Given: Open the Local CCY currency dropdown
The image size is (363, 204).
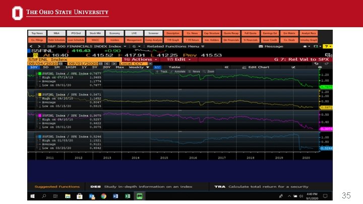Looking at the screenshot, I should pyautogui.click(x=136, y=63).
